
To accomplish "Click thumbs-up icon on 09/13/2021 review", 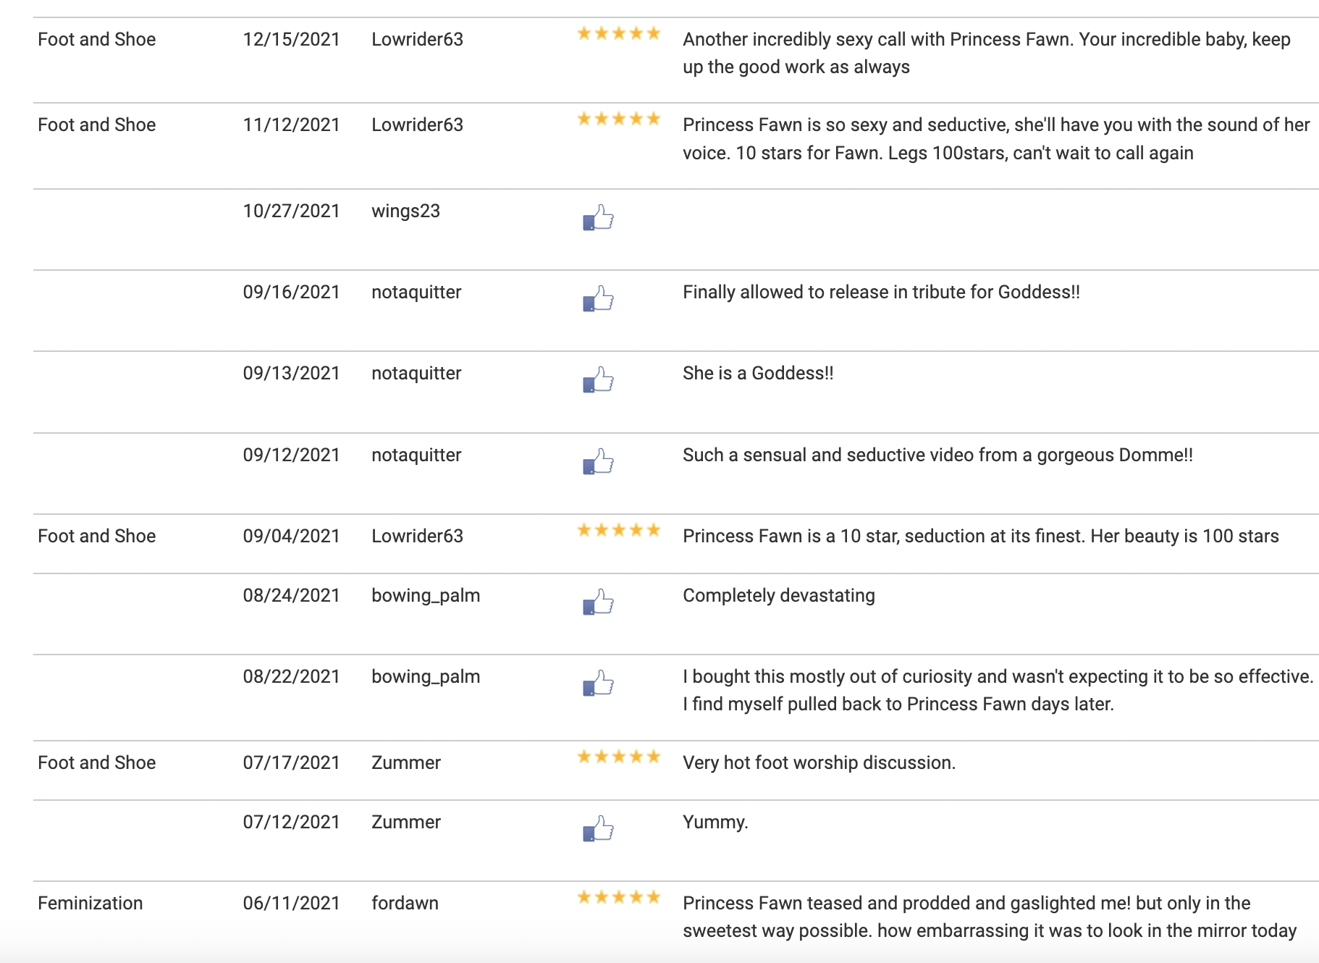I will pos(598,379).
